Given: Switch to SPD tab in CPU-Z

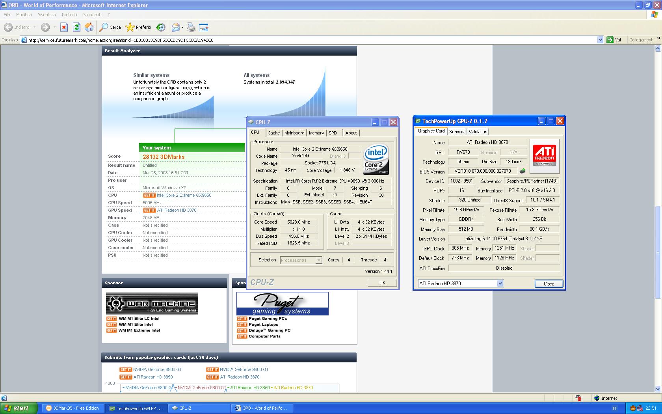Looking at the screenshot, I should (333, 133).
